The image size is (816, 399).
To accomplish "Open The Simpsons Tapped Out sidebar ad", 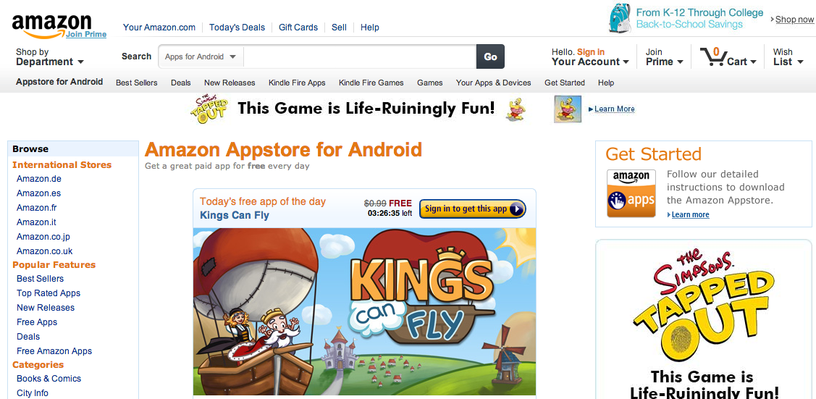I will pos(704,320).
